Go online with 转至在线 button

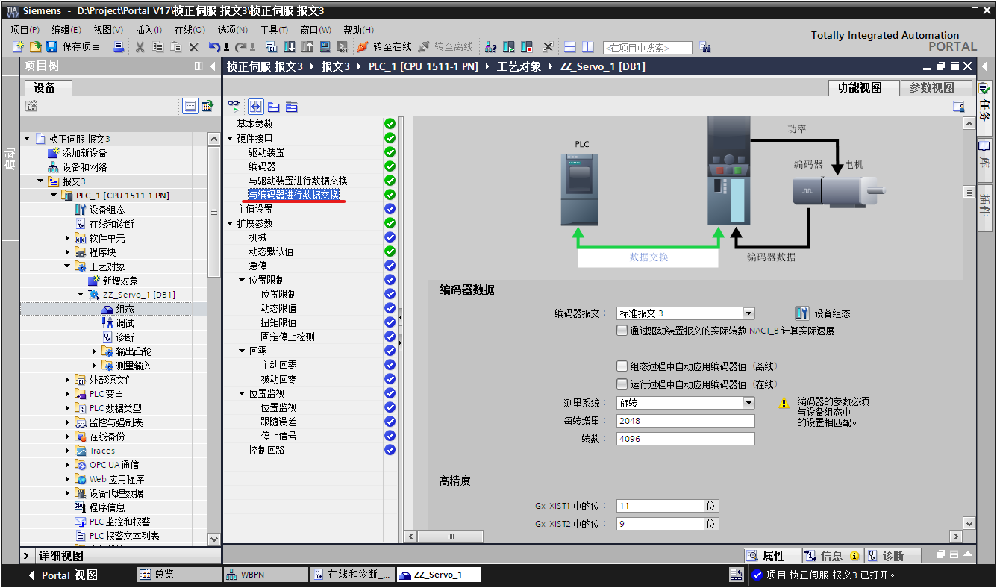(x=384, y=47)
